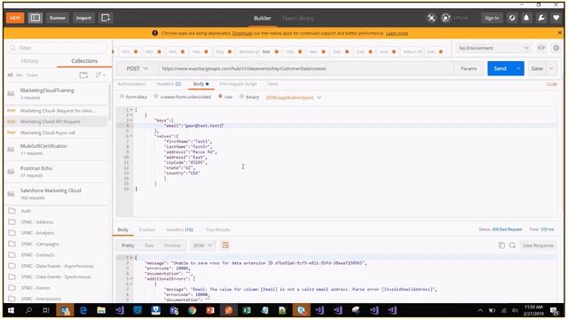568x319 pixels.
Task: Open the JSON (application/json) type dropdown
Action: 294,97
